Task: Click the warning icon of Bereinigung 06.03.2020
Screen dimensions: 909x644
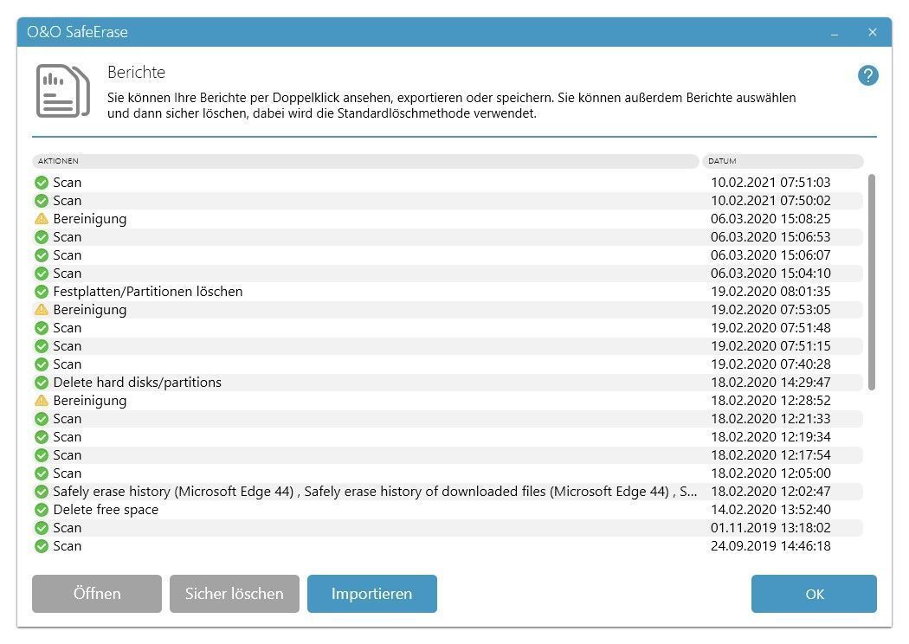Action: coord(42,219)
